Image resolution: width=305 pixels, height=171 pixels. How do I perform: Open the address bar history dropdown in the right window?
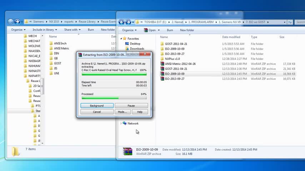[x=285, y=22]
